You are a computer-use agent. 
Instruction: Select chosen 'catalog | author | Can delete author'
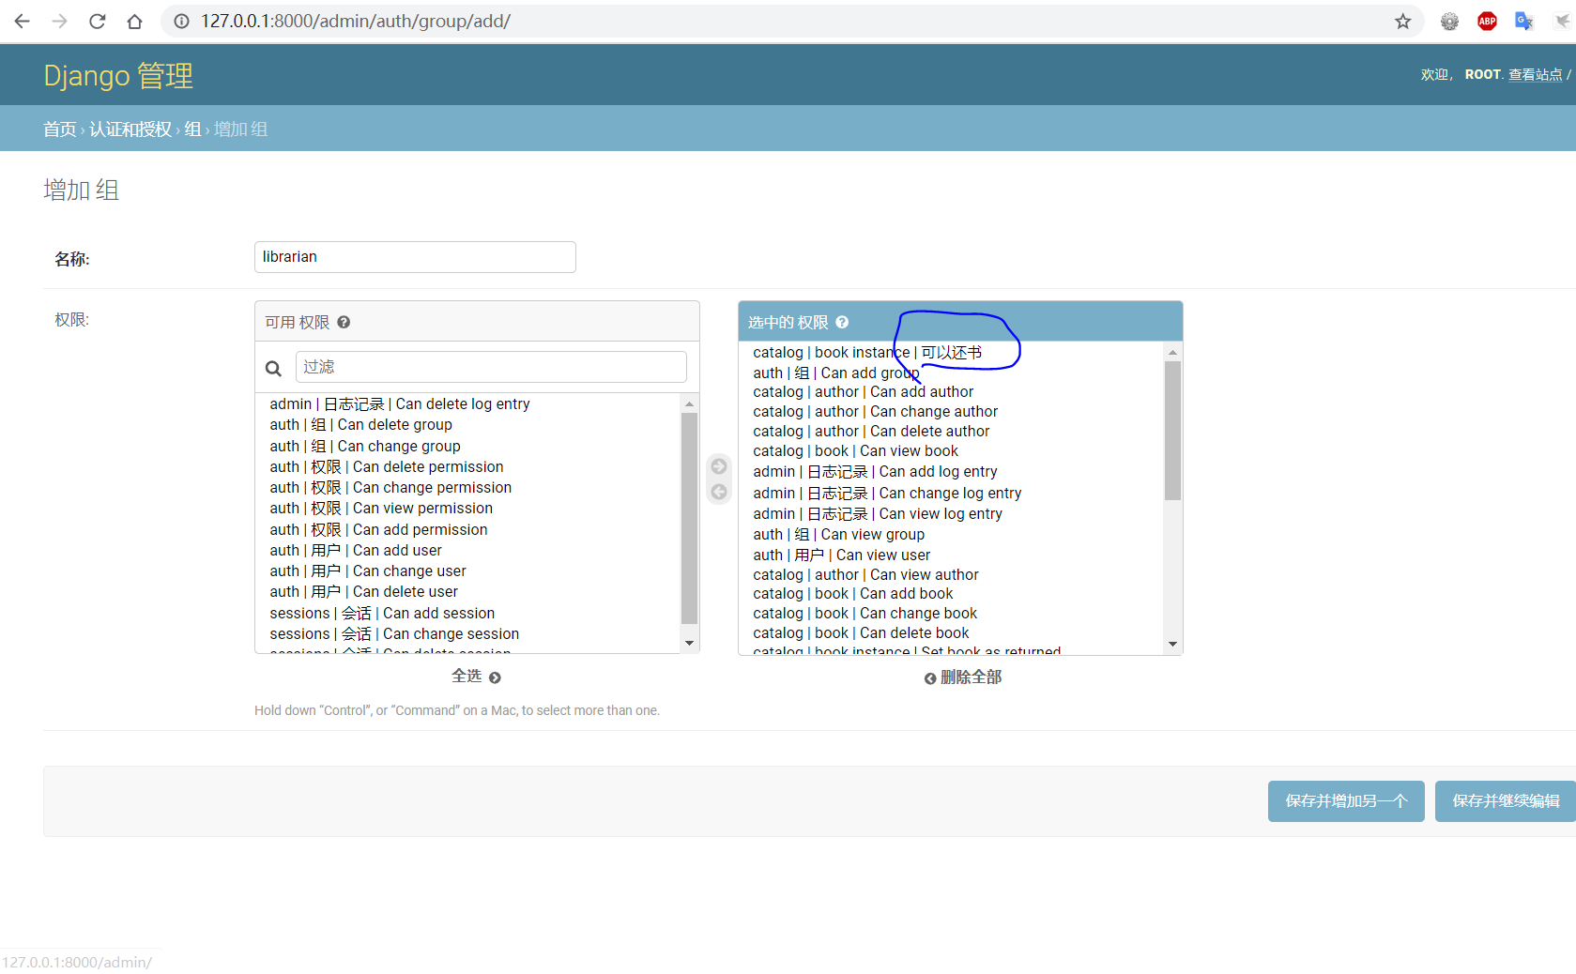click(x=951, y=431)
